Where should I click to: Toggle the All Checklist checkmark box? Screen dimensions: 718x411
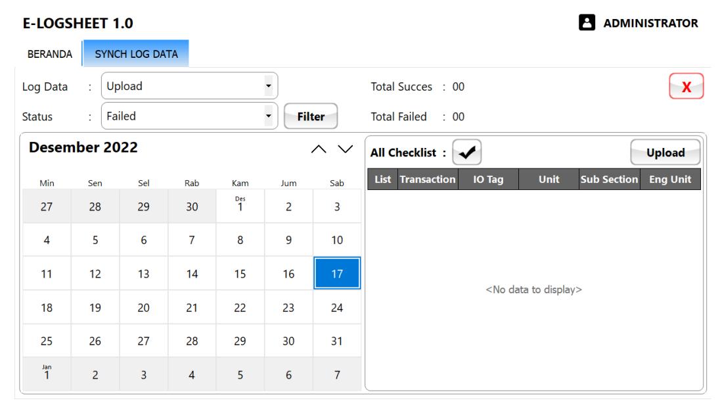pos(466,152)
